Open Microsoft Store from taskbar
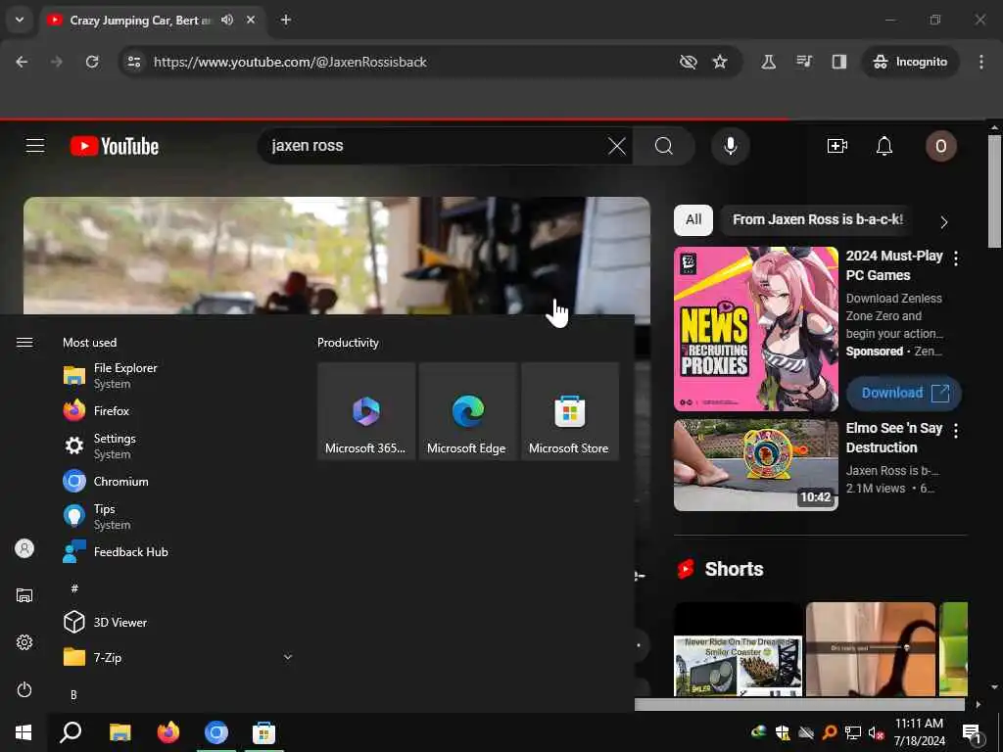The height and width of the screenshot is (752, 1003). tap(263, 732)
